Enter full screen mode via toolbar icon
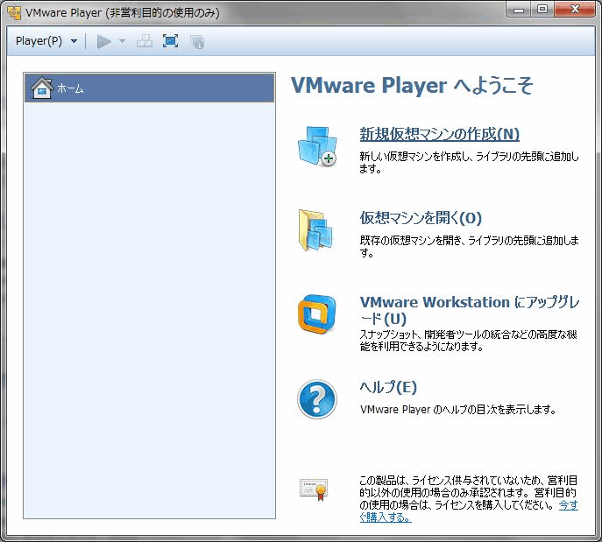Image resolution: width=602 pixels, height=542 pixels. click(170, 41)
